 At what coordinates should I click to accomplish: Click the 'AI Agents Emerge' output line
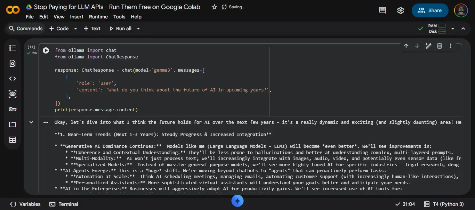point(220,170)
